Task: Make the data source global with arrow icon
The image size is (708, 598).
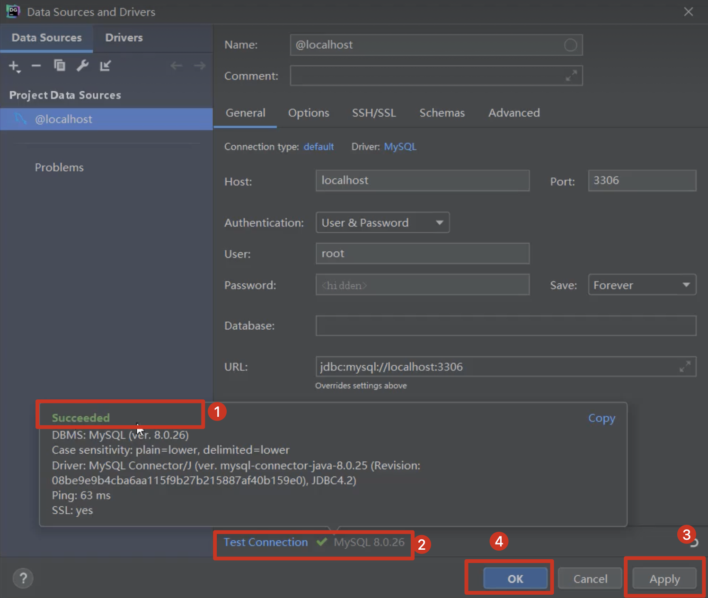Action: (105, 65)
